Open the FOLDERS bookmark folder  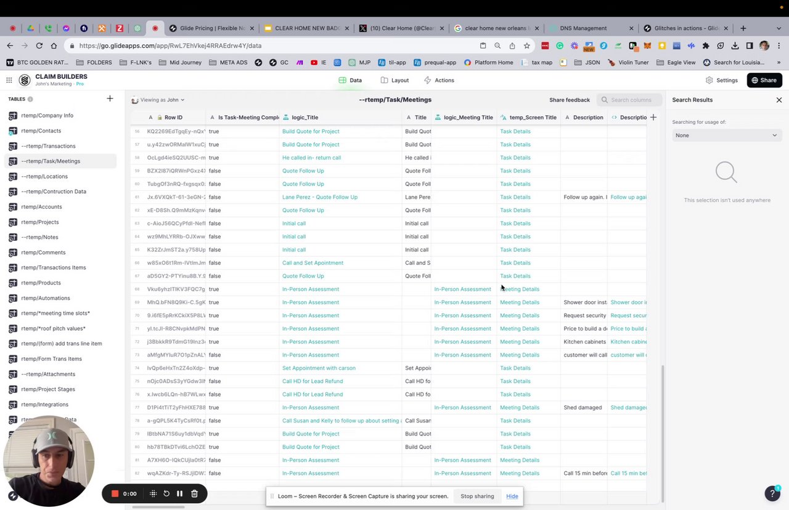pos(94,62)
